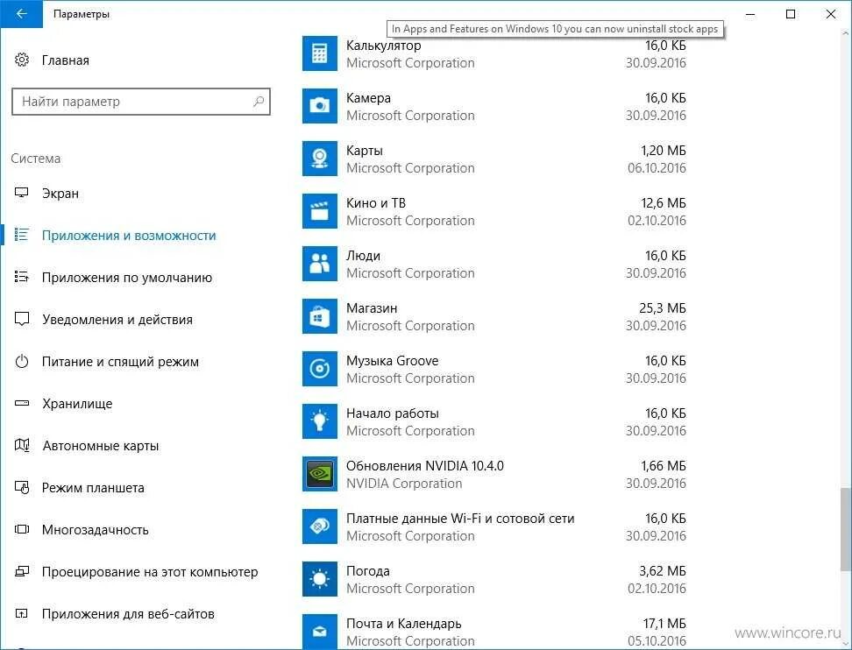Viewport: 852px width, 650px height.
Task: Select the Карты app name
Action: pyautogui.click(x=365, y=151)
